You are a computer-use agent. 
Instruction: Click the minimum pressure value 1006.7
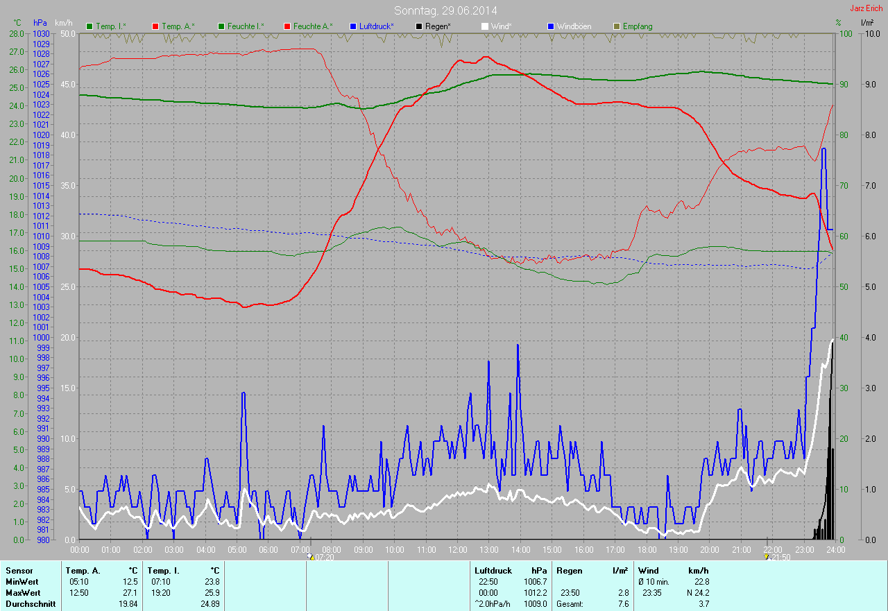pyautogui.click(x=535, y=582)
